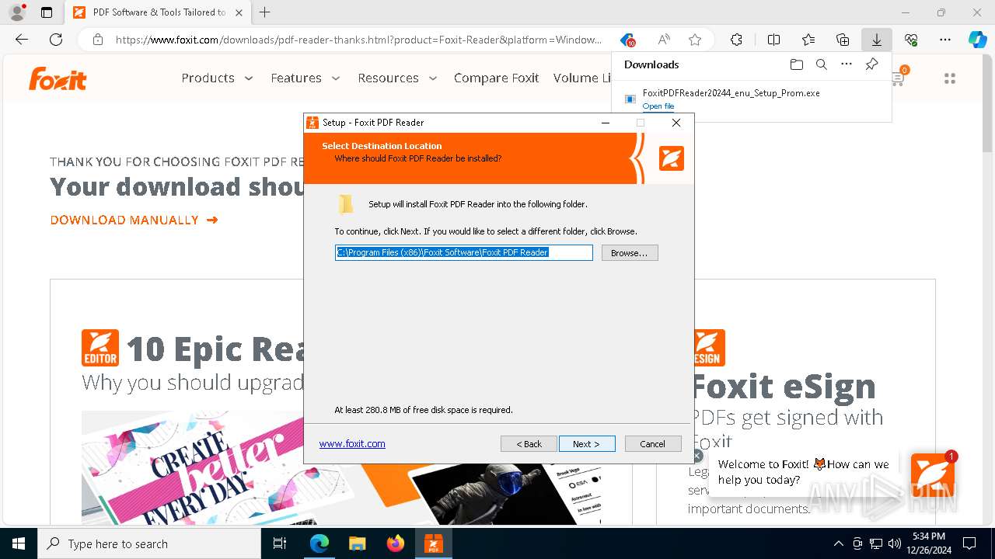This screenshot has width=995, height=559.
Task: Cancel the Foxit PDF Reader setup
Action: [x=653, y=444]
